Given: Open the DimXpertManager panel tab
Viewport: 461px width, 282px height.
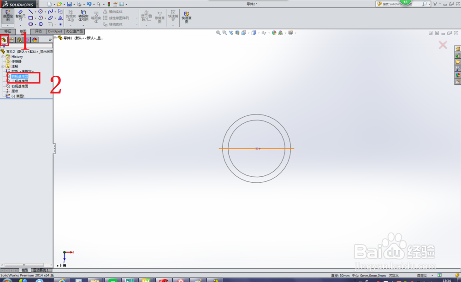Looking at the screenshot, I should click(27, 40).
